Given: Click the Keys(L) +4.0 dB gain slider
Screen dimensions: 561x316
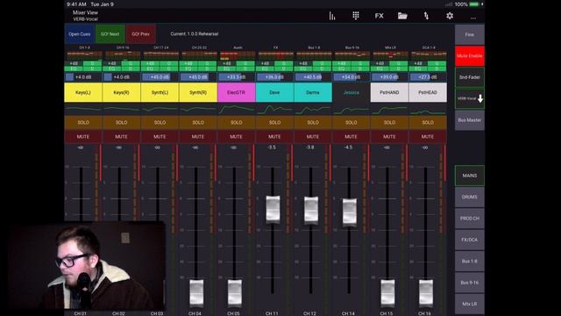Looking at the screenshot, I should [83, 77].
